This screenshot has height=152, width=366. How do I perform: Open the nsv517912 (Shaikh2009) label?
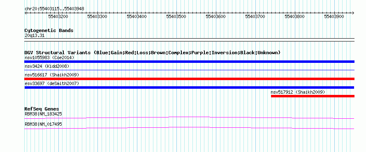pyautogui.click(x=298, y=92)
